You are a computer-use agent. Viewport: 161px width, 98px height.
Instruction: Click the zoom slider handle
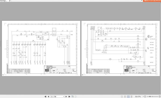(150, 97)
